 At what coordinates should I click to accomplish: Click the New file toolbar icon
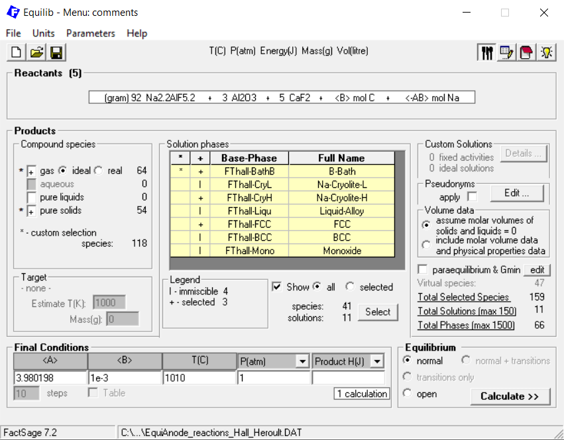pyautogui.click(x=17, y=53)
